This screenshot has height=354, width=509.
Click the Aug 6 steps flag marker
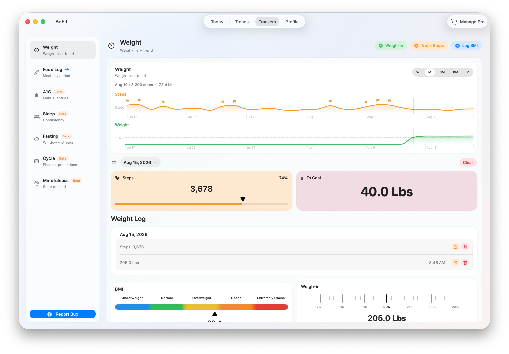coord(366,102)
